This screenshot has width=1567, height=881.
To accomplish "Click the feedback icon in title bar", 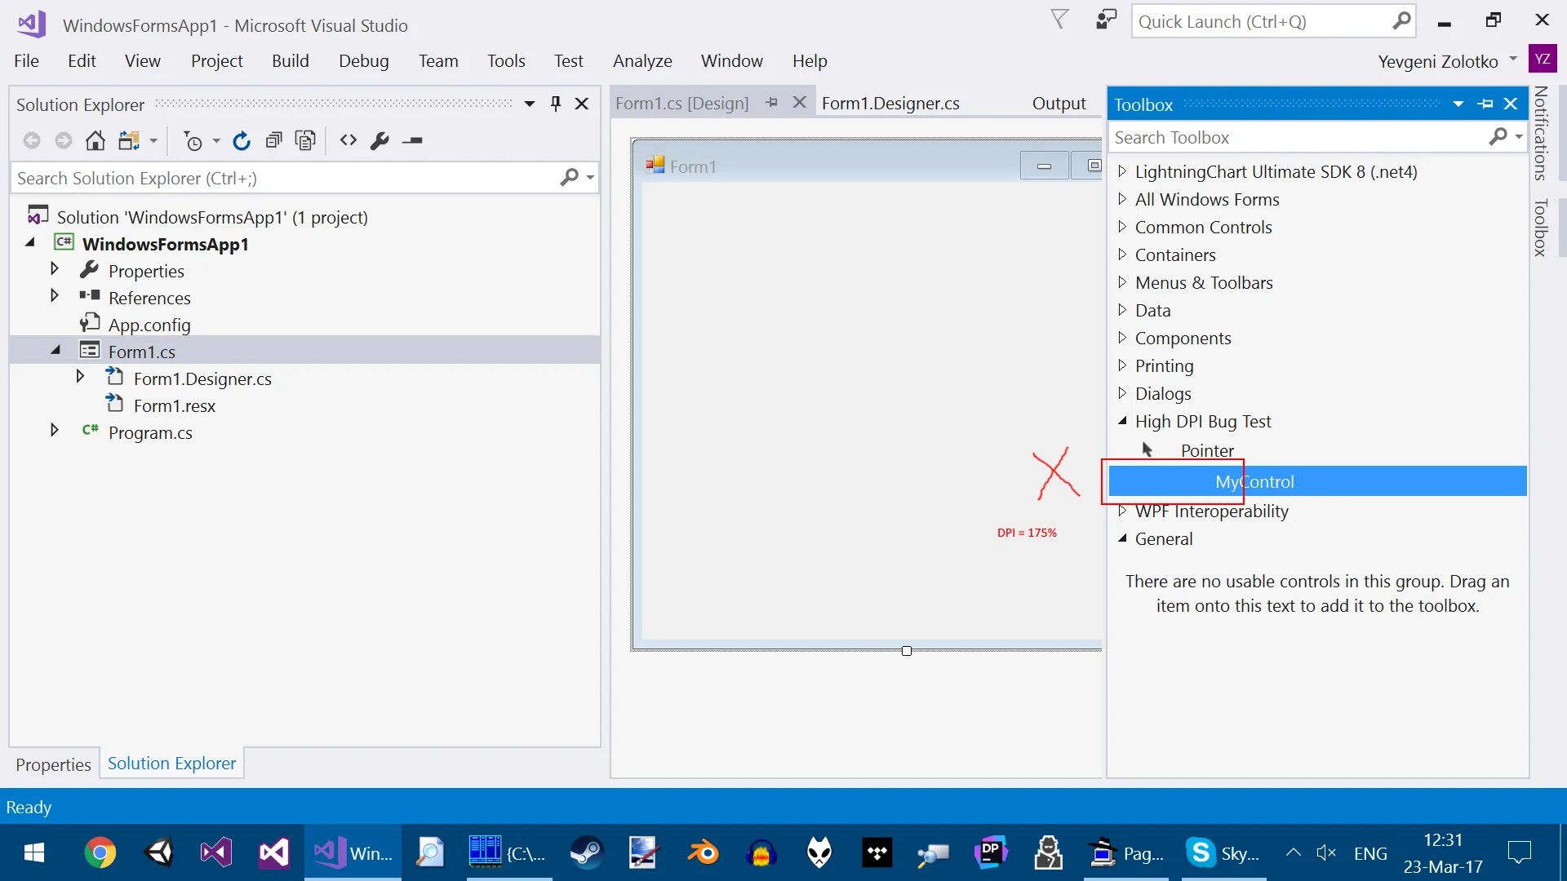I will coord(1106,20).
